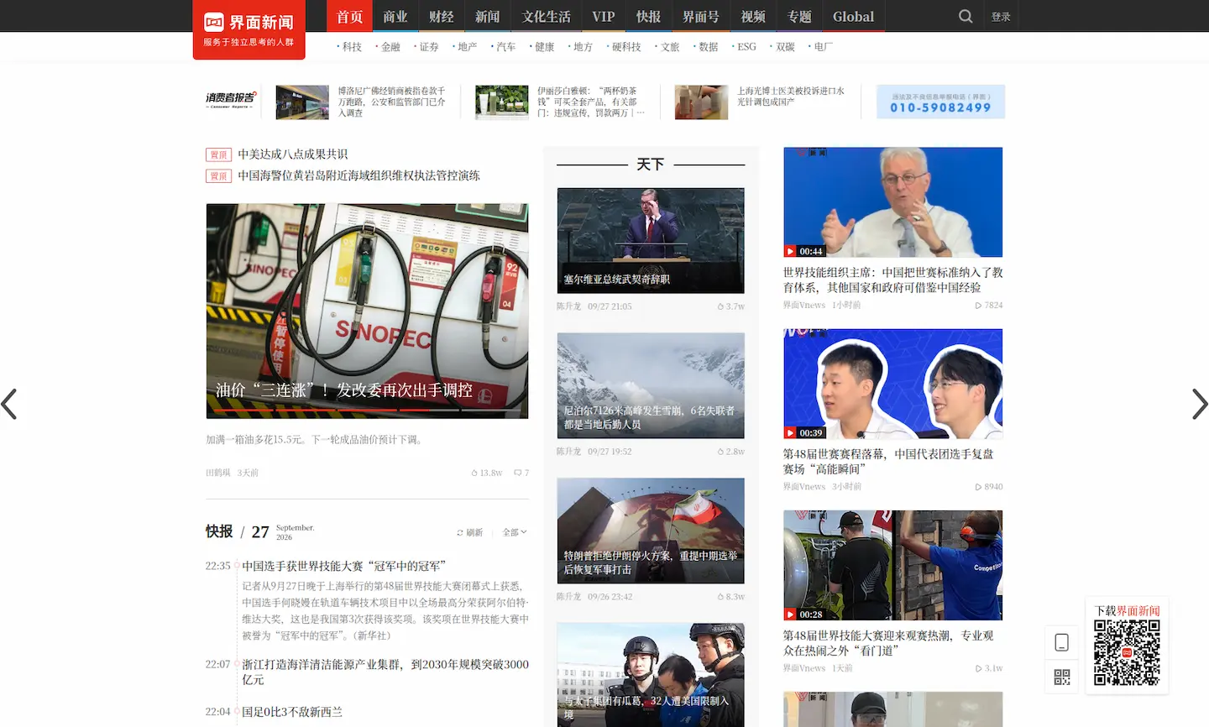1209x727 pixels.
Task: Select the 硬科技 subcategory
Action: [626, 47]
